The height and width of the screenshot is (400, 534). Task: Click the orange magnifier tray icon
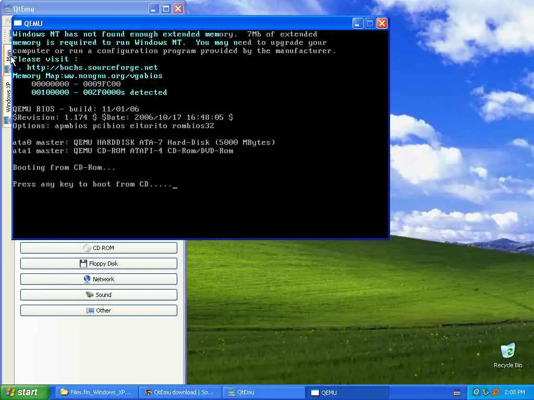[495, 392]
